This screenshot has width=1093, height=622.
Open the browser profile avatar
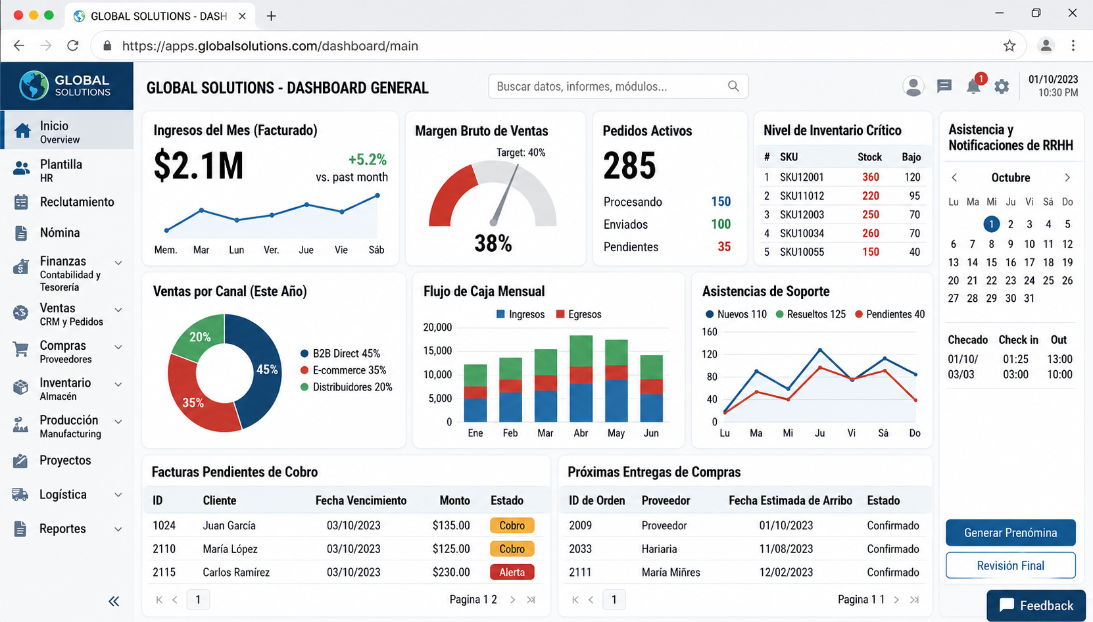(x=1046, y=45)
